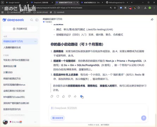Click the browser address bar URL
Screen dimensions: 157x127
click(59, 8)
